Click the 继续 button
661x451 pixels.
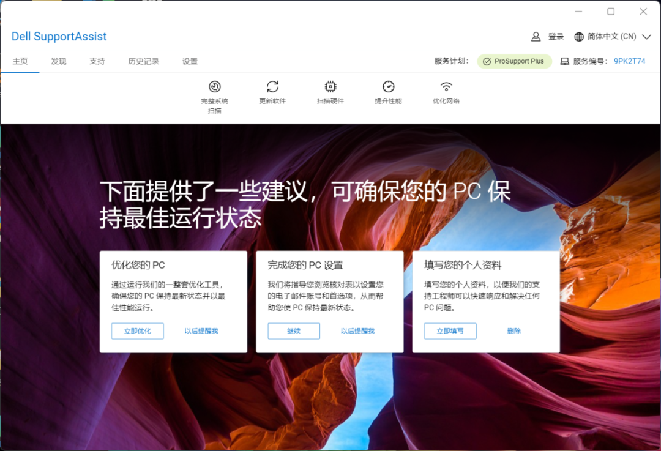[x=294, y=331]
